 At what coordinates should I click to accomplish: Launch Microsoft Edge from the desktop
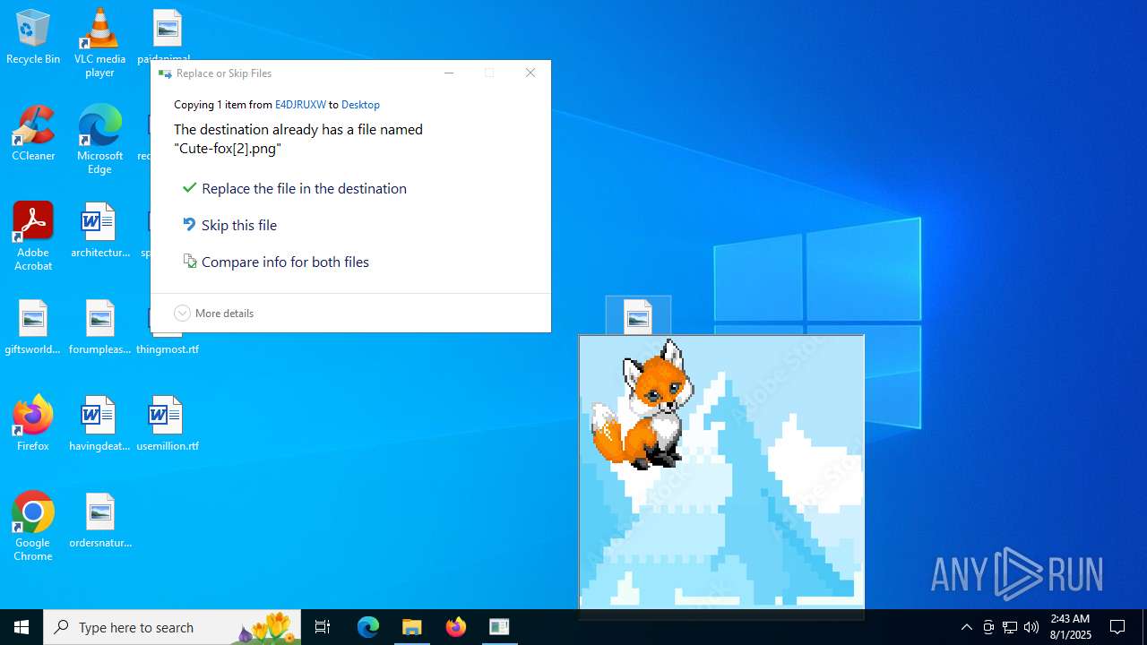click(99, 139)
